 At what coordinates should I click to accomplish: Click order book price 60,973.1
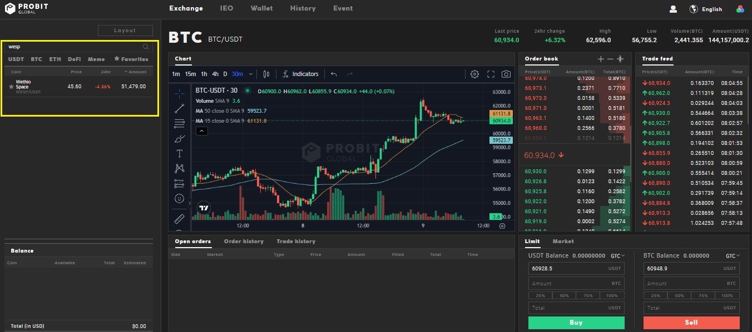click(x=535, y=88)
